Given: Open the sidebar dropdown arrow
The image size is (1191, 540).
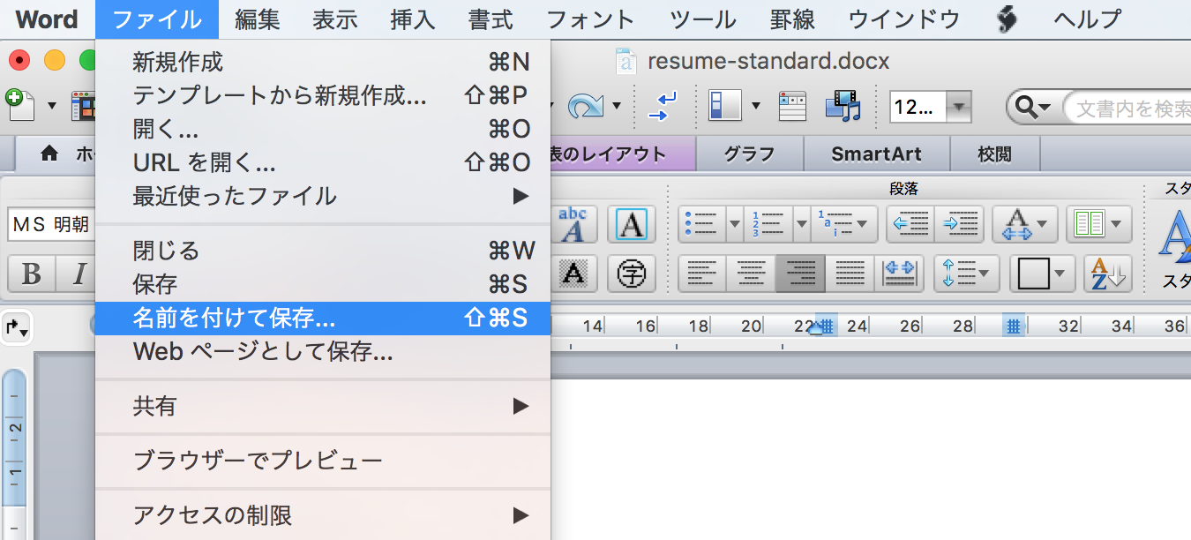Looking at the screenshot, I should pyautogui.click(x=756, y=107).
